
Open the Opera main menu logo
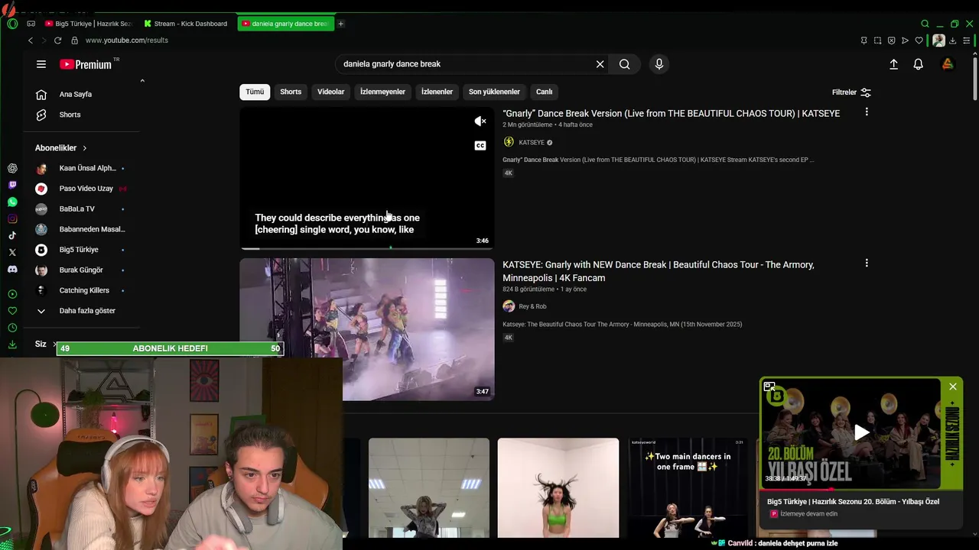pyautogui.click(x=12, y=24)
